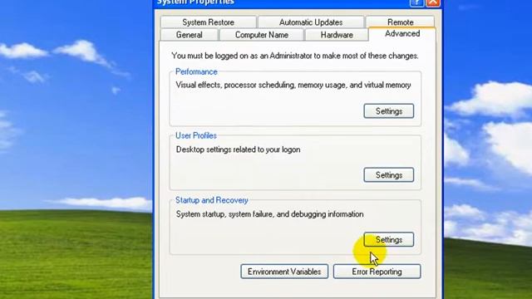Click the Startup and Recovery label
The height and width of the screenshot is (299, 532).
212,200
